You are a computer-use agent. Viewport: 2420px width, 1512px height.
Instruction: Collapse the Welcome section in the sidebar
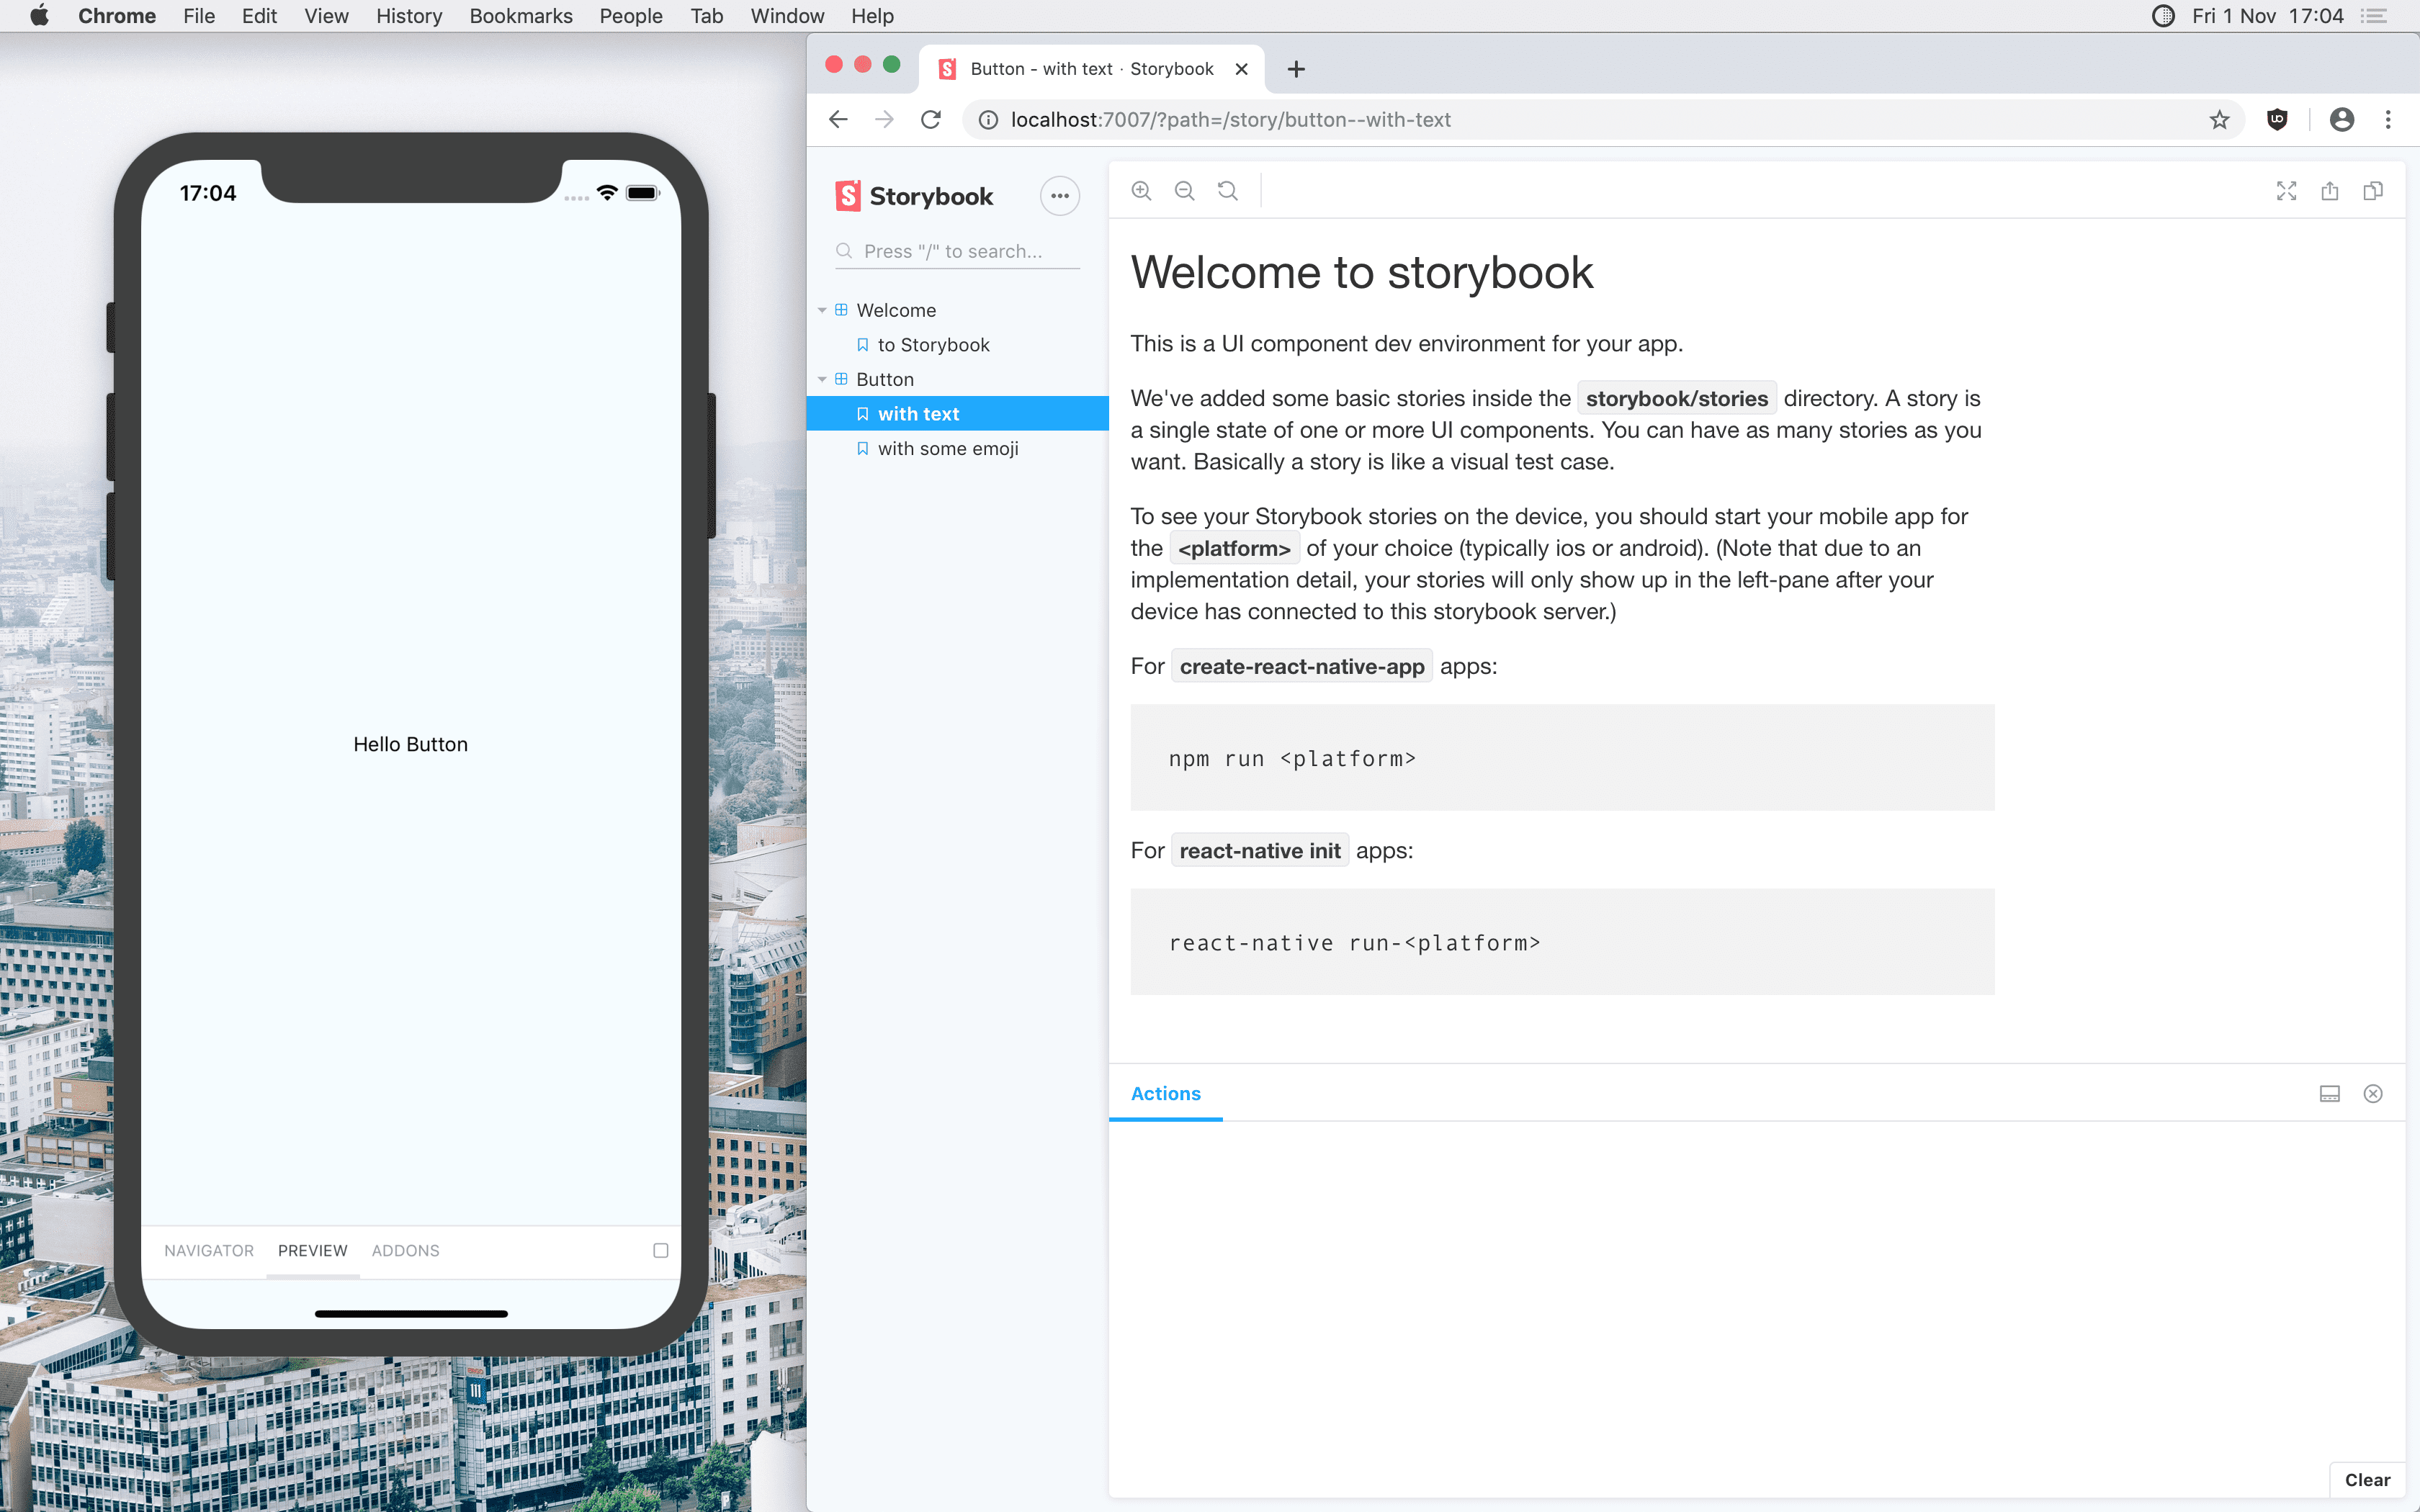[x=823, y=310]
